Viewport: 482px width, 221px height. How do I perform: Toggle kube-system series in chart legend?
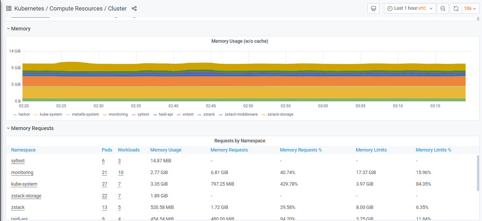tap(51, 114)
